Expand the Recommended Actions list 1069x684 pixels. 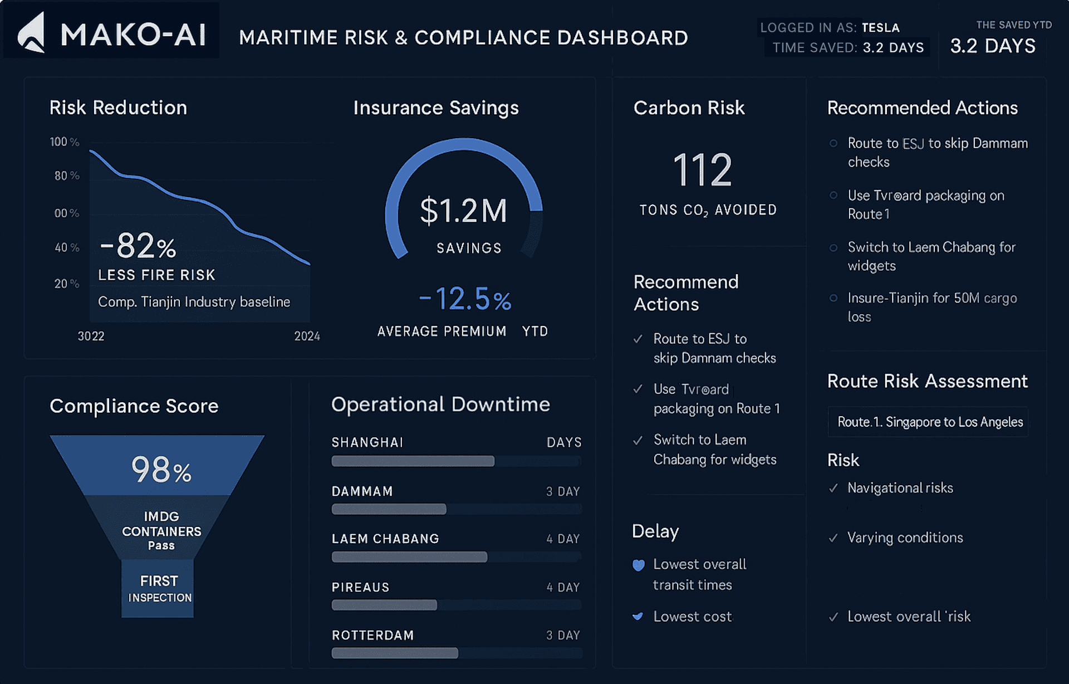pos(923,108)
